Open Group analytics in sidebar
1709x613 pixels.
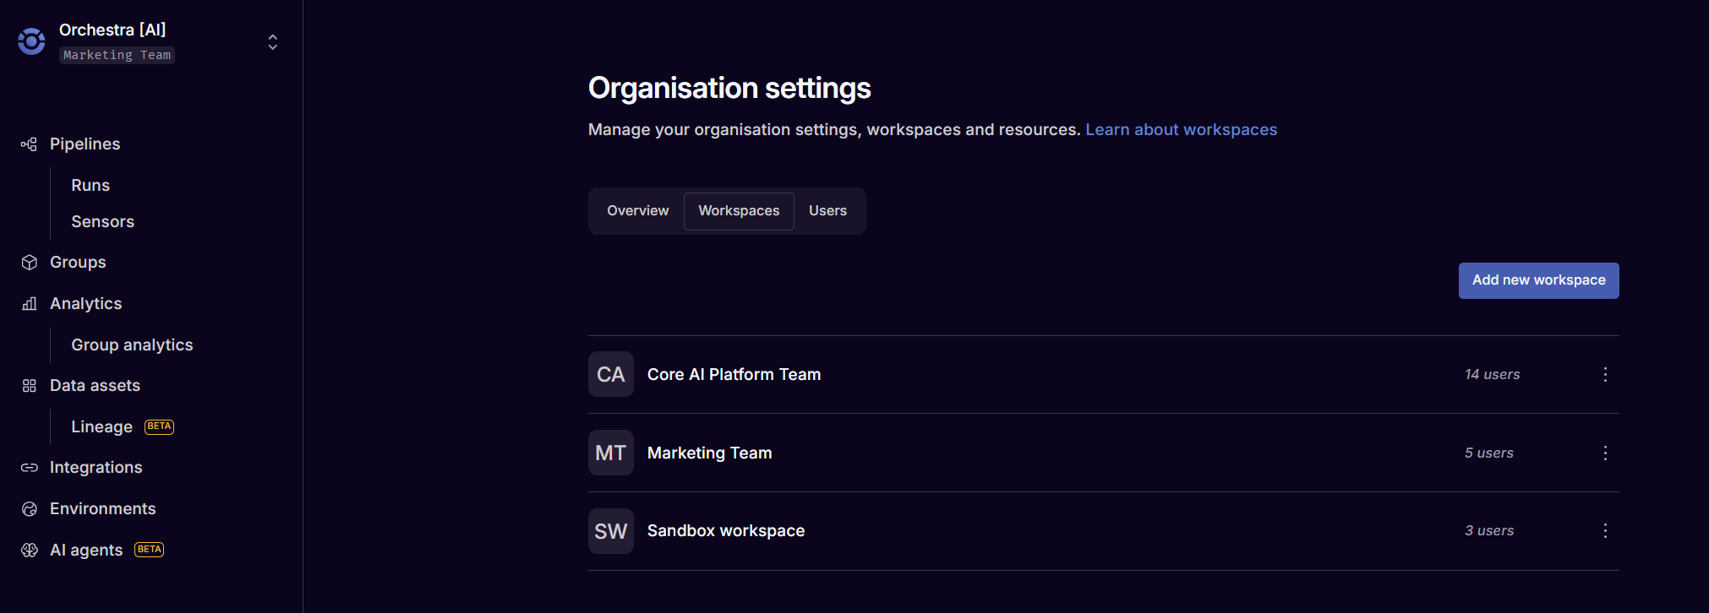[x=132, y=345]
